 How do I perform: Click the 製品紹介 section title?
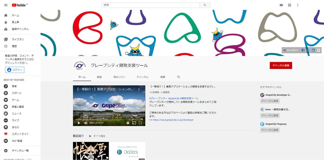point(78,136)
